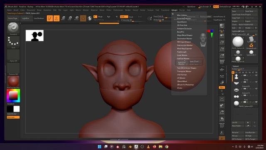Expand Transpose Master plugin section

click(184, 71)
